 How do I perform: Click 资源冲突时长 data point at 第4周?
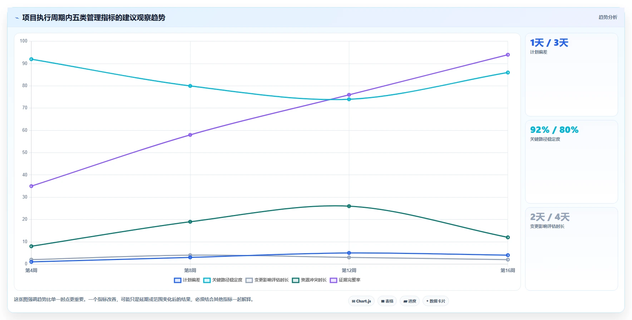(31, 246)
